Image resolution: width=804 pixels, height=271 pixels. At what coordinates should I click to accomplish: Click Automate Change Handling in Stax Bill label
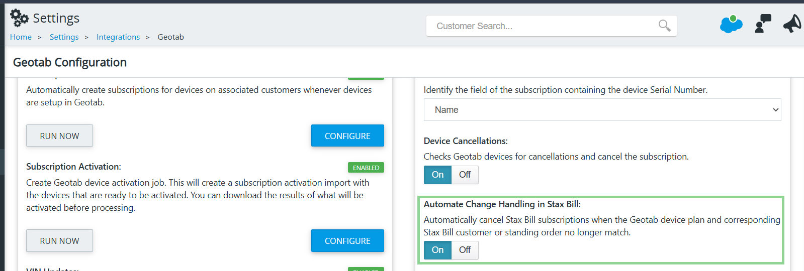point(502,204)
